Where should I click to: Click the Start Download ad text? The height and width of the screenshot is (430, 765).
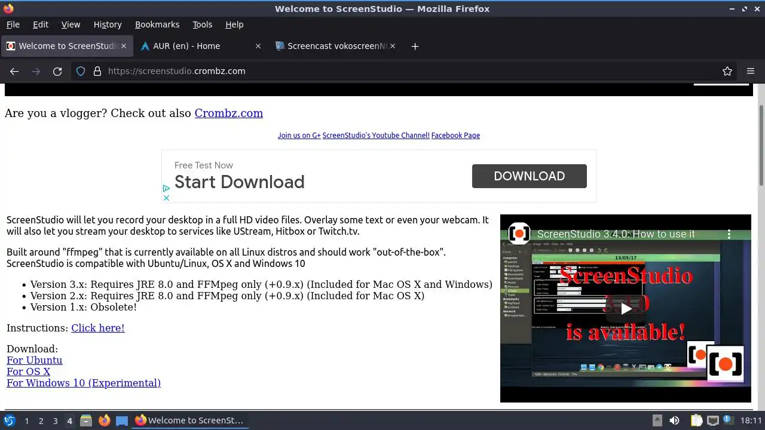point(240,182)
